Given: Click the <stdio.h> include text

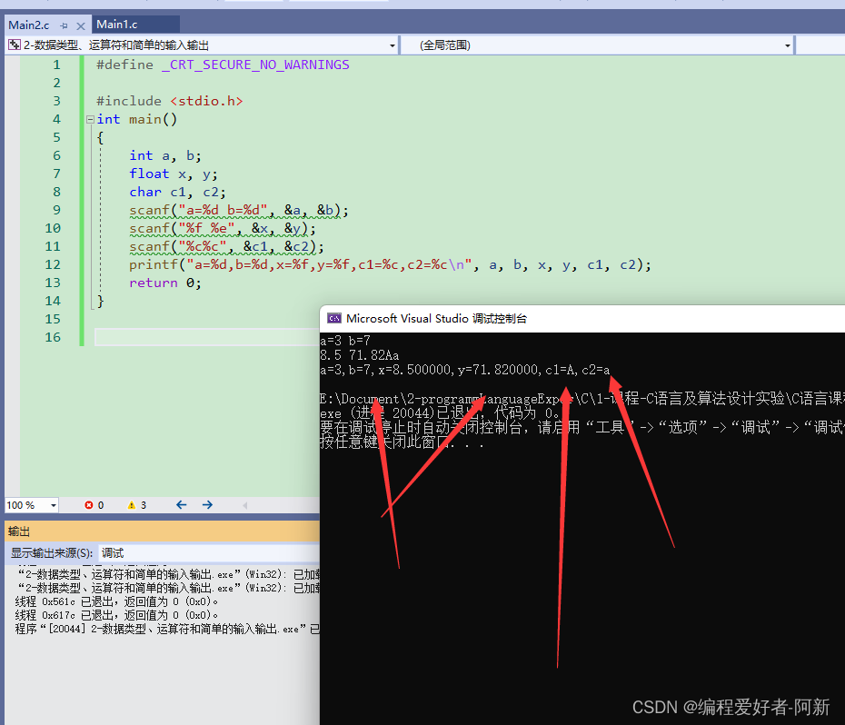Looking at the screenshot, I should 206,101.
